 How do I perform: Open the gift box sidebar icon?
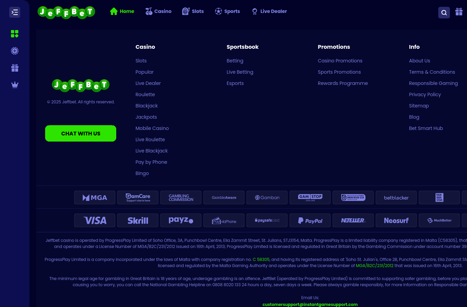[x=15, y=68]
